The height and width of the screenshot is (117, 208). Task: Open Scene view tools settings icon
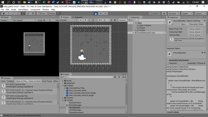click(111, 20)
